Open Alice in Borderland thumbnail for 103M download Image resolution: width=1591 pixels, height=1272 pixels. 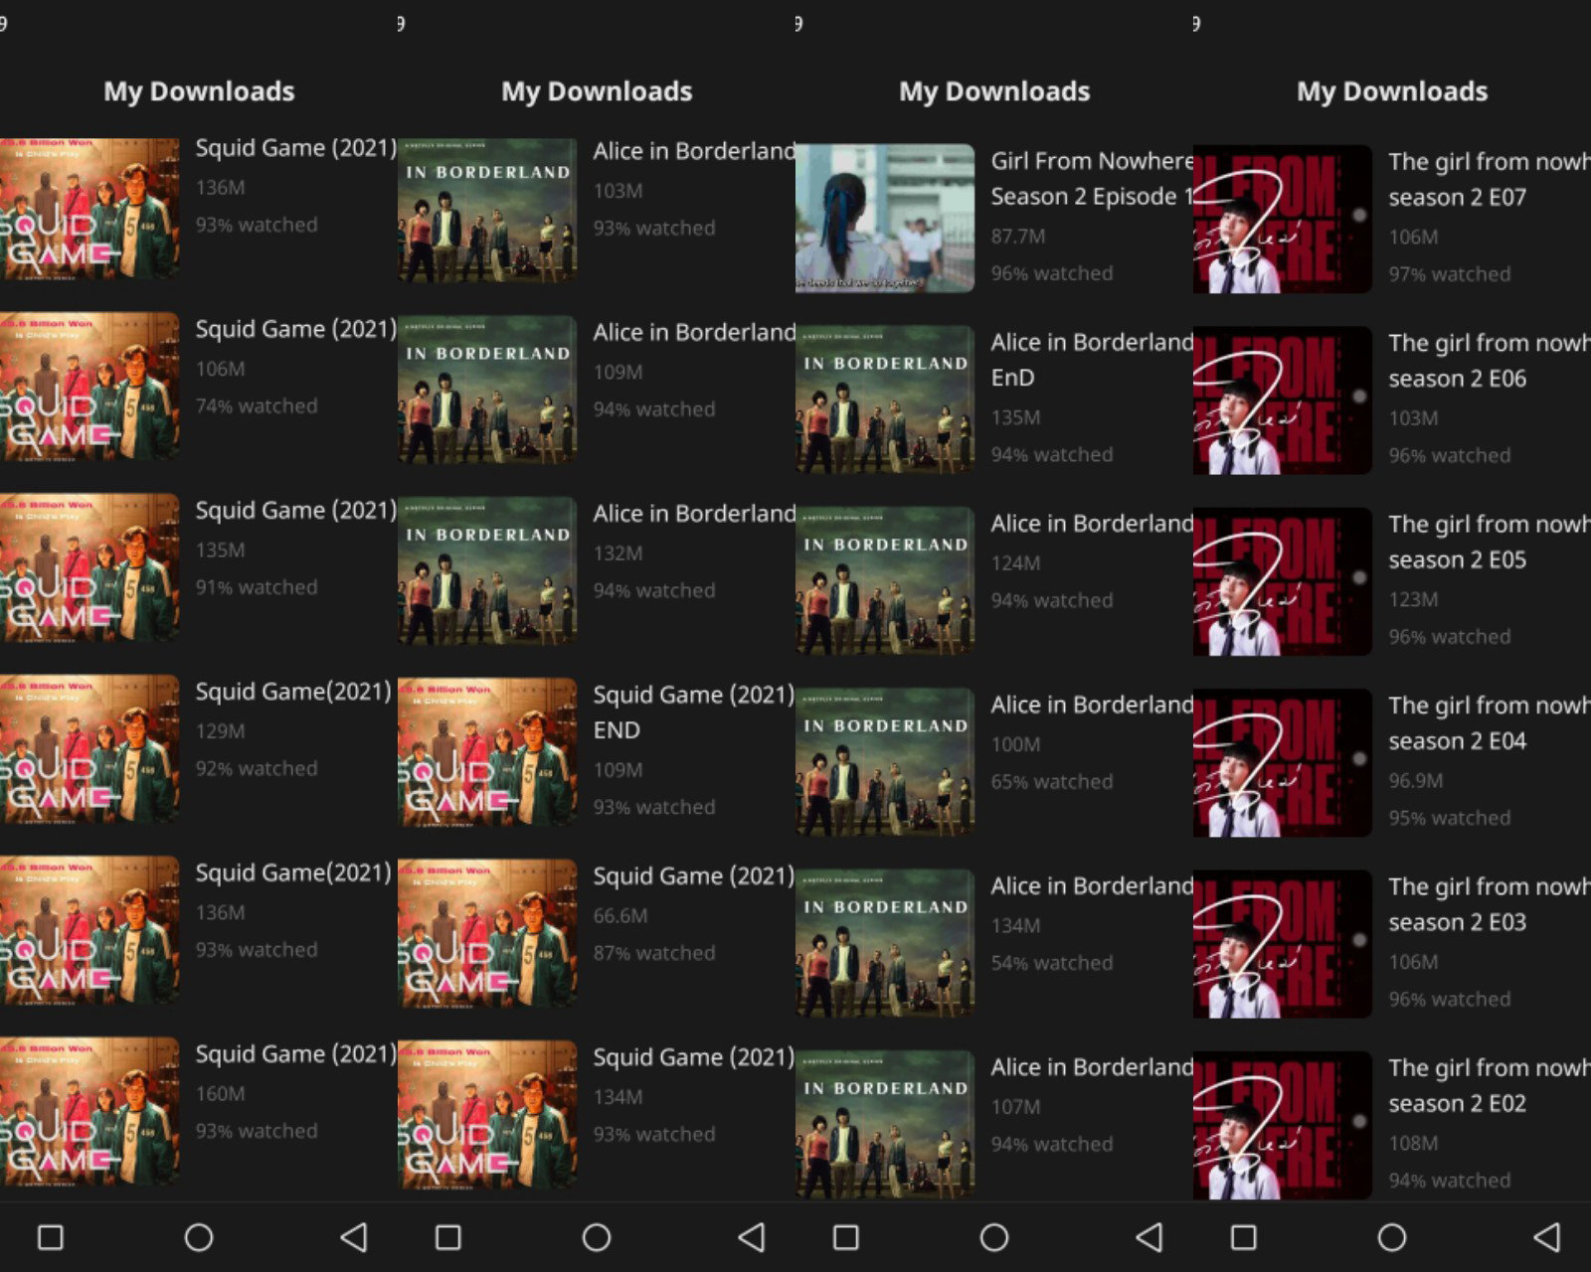(487, 211)
